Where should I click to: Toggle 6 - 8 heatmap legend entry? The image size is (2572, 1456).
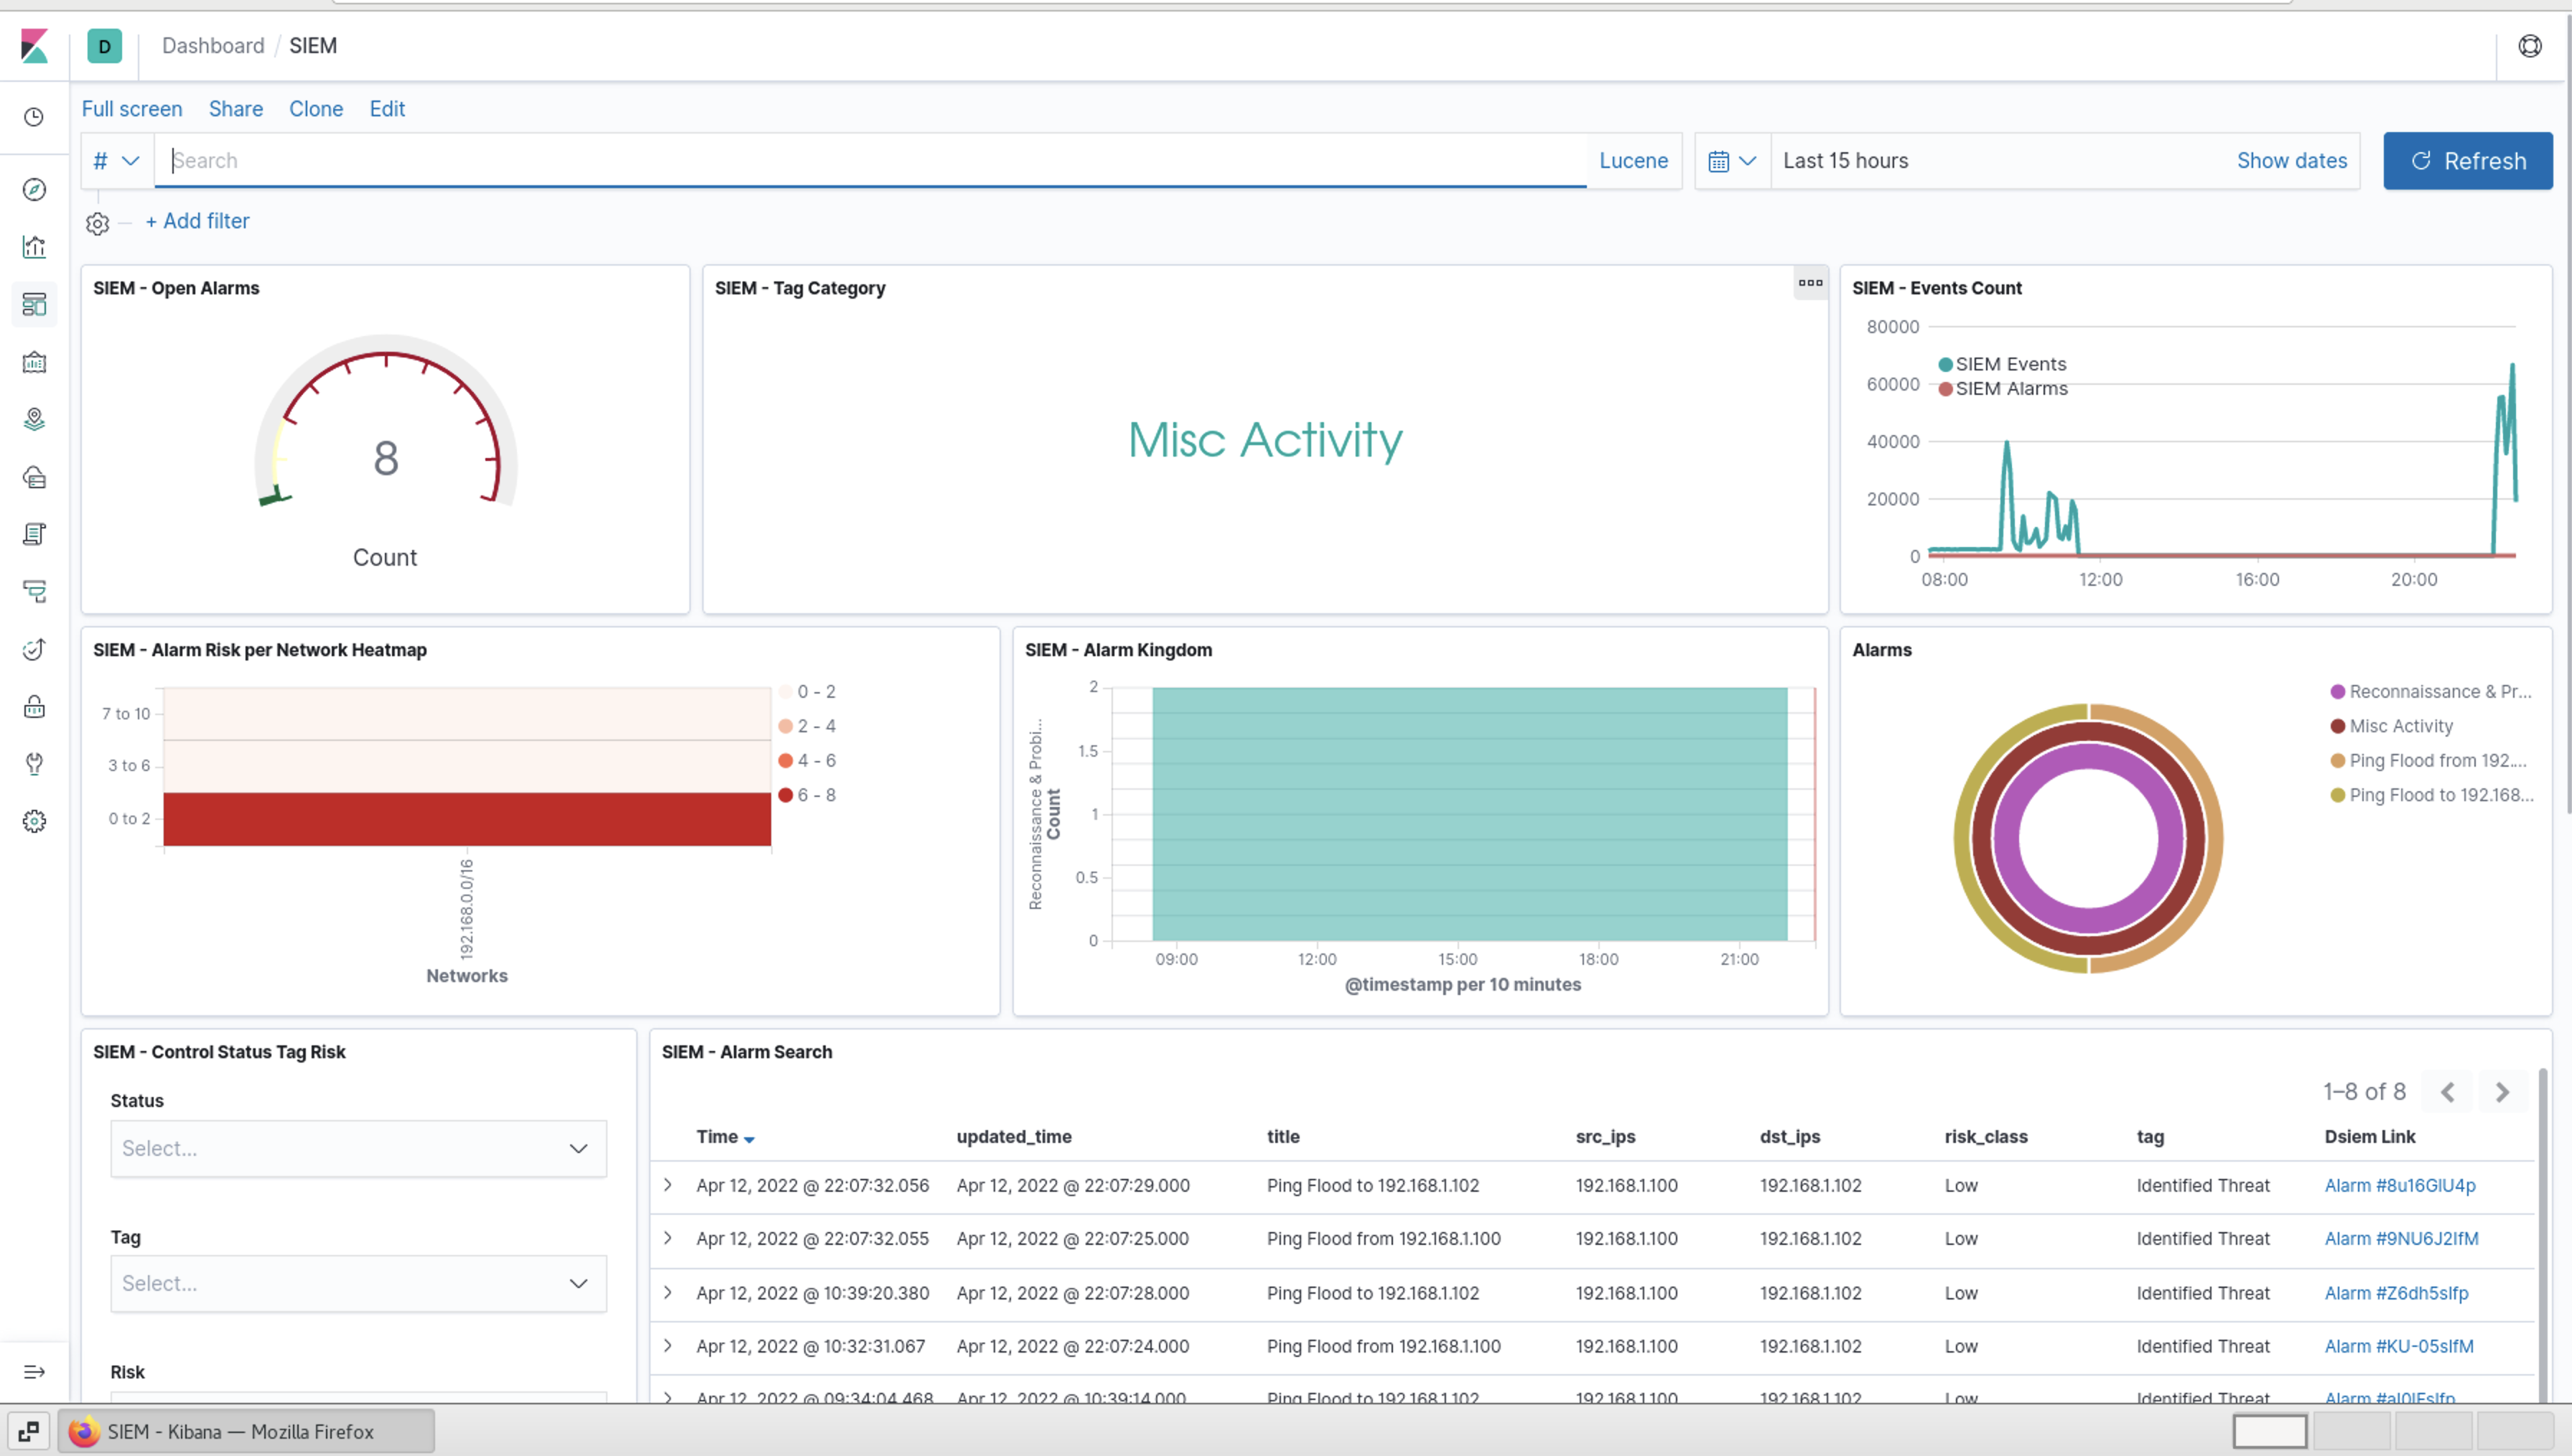(x=807, y=795)
